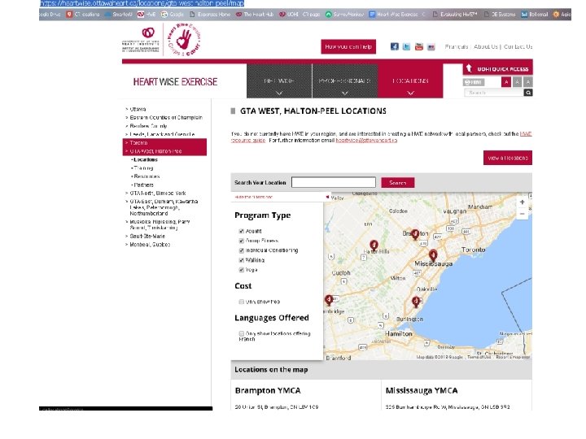The height and width of the screenshot is (439, 586).
Task: Zoom out the map with minus button
Action: (x=522, y=214)
